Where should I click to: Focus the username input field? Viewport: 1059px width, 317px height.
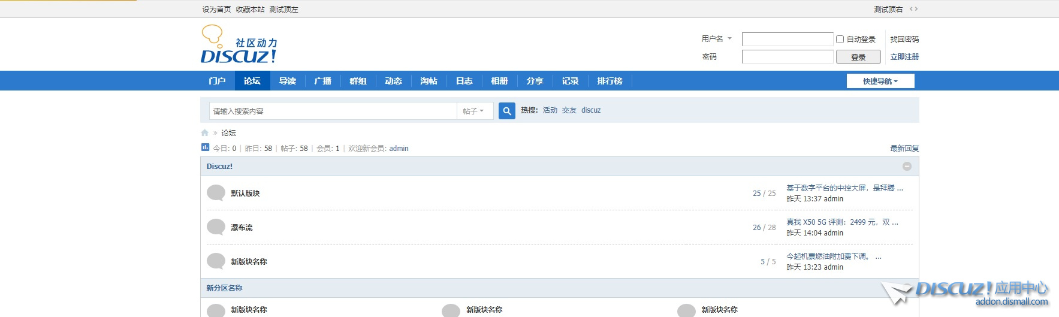(788, 40)
